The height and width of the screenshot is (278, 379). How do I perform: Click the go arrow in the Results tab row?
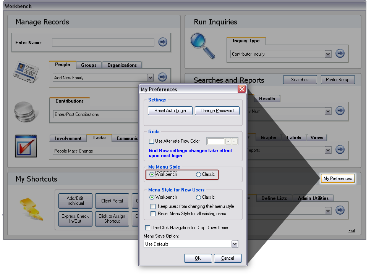tap(340, 111)
